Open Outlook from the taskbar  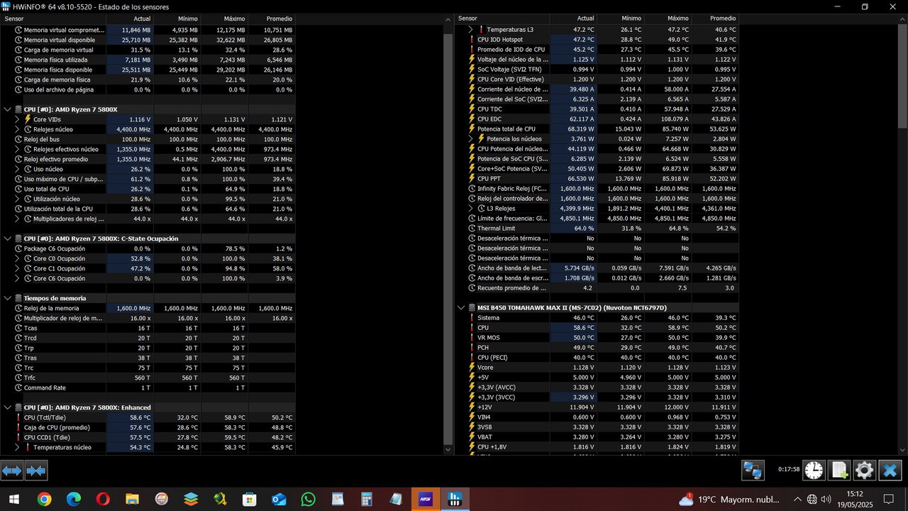[x=279, y=500]
